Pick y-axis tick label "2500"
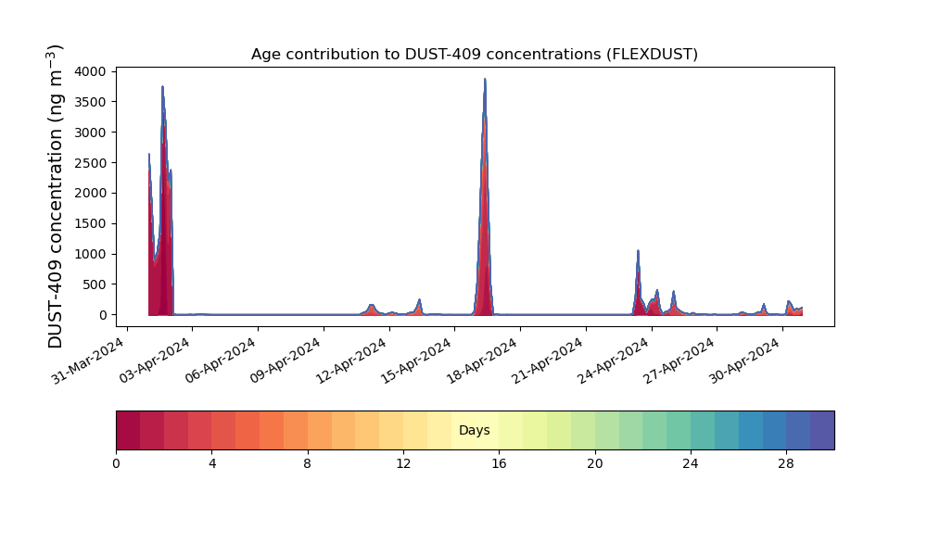Viewport: 927px width, 556px height. point(91,163)
